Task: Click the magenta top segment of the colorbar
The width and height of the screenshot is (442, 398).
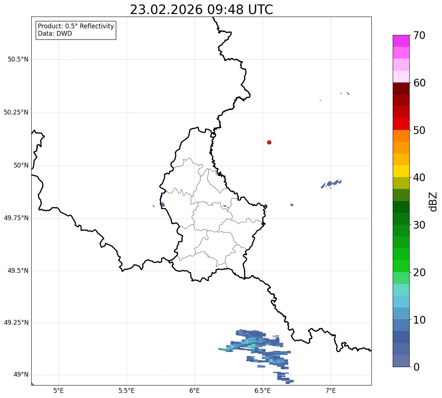Action: tap(401, 41)
